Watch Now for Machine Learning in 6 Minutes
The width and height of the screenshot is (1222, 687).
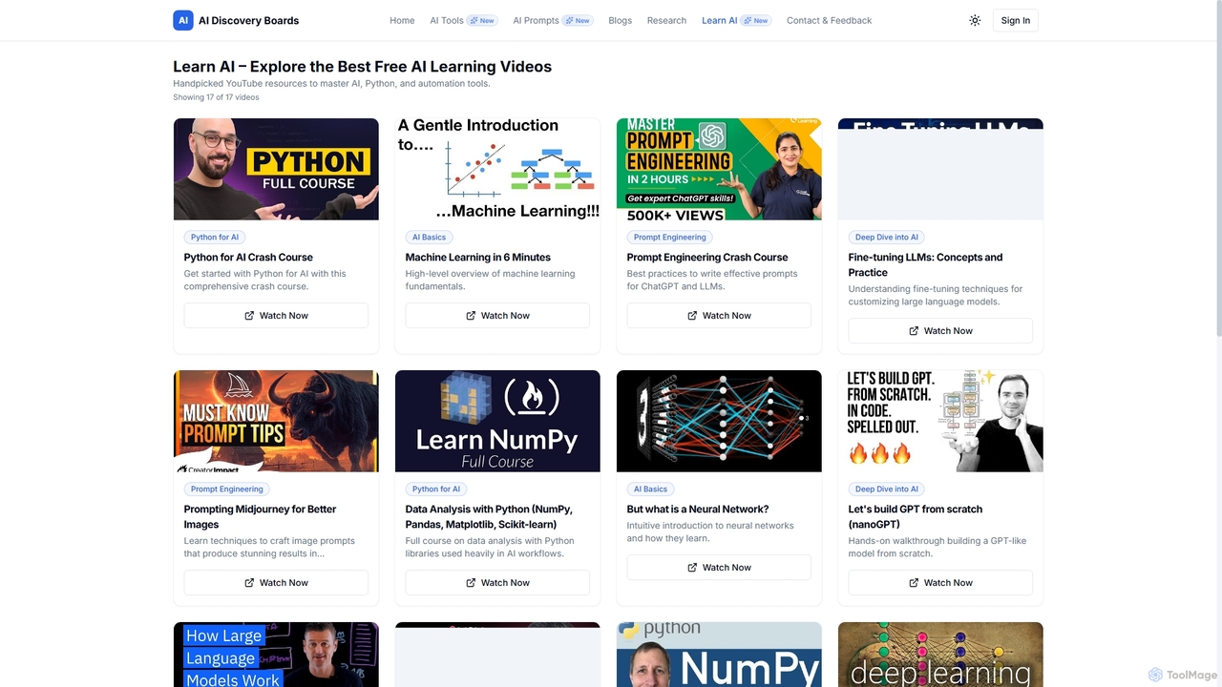click(x=497, y=315)
